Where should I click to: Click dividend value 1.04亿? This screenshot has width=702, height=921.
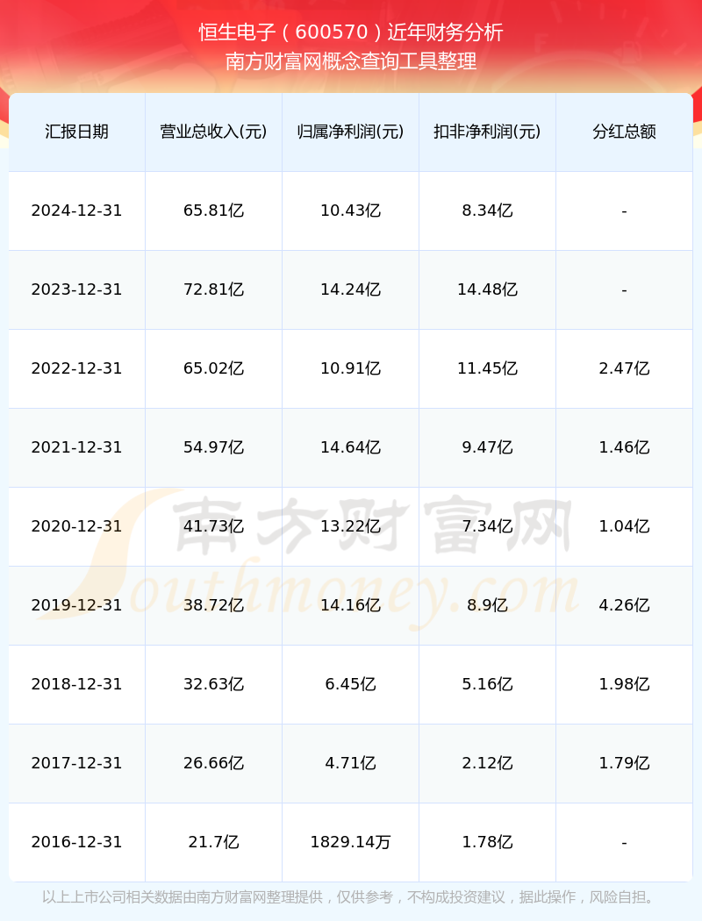[x=625, y=526]
